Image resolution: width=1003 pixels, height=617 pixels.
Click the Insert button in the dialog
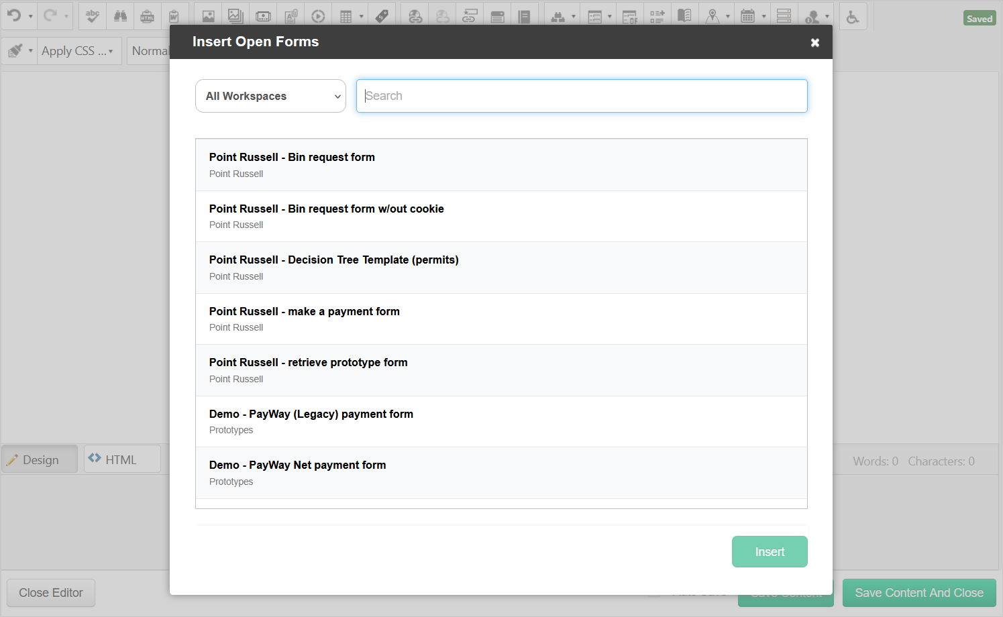click(770, 551)
